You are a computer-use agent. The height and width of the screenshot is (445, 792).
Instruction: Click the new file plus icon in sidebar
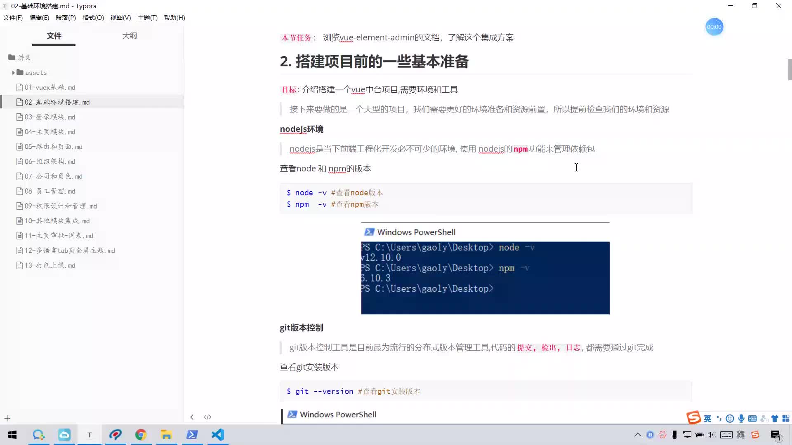7,418
